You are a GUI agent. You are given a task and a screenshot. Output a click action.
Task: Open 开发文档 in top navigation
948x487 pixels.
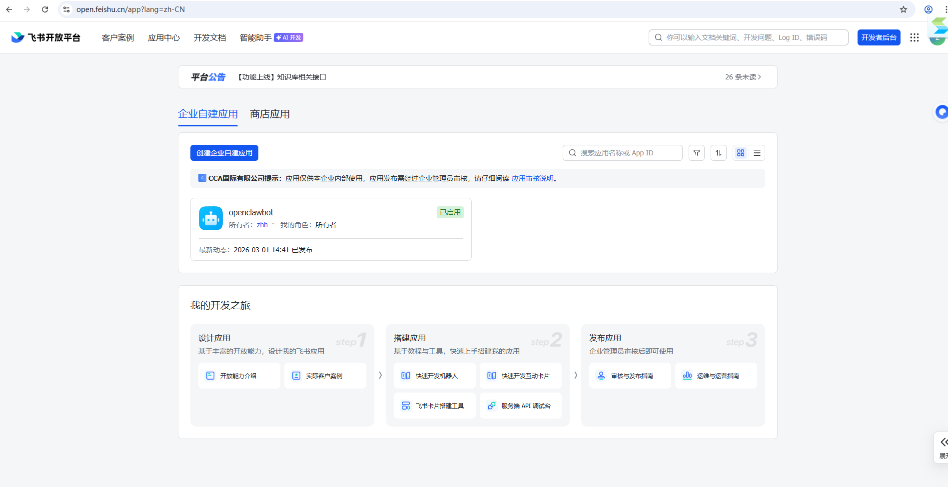point(210,37)
